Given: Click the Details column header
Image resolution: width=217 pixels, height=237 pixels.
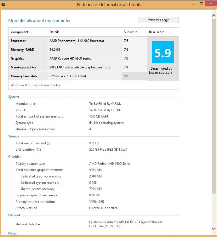Looking at the screenshot, I should 54,32.
